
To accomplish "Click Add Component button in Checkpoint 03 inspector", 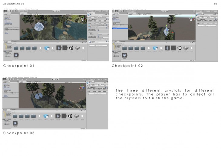I will (97, 94).
